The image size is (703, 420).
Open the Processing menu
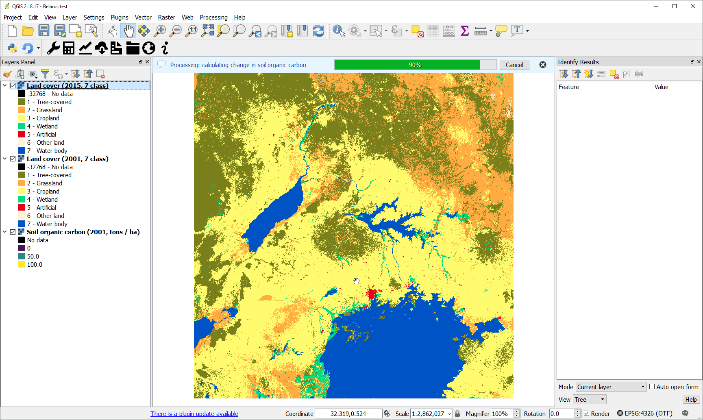(213, 17)
